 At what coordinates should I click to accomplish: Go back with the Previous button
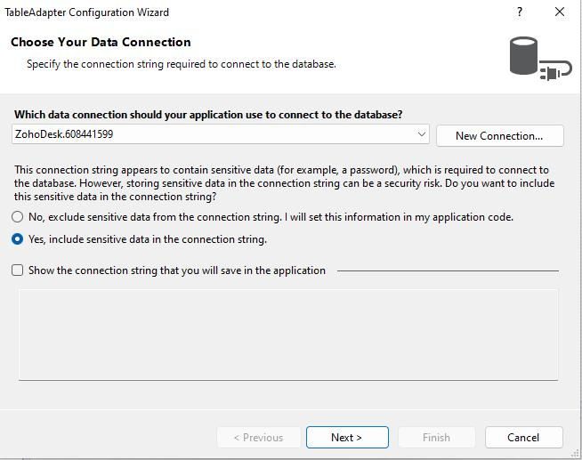pos(258,438)
